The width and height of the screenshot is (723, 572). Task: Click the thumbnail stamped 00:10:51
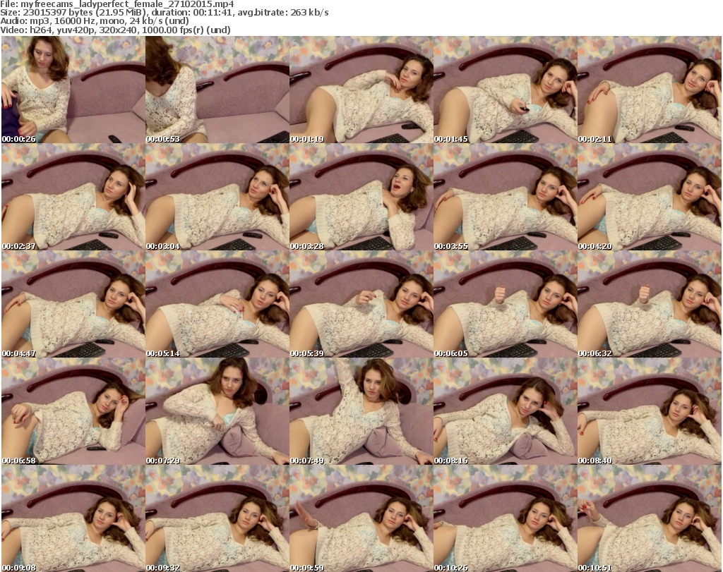[650, 518]
